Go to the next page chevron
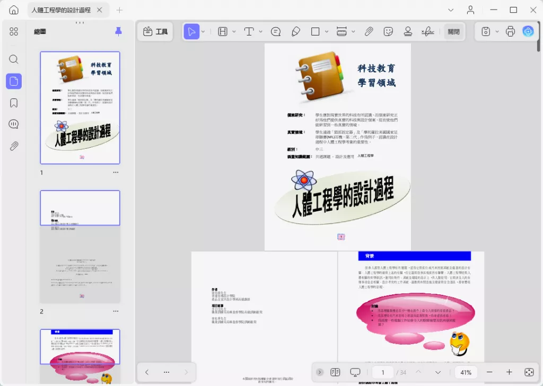543x386 pixels. pos(438,372)
